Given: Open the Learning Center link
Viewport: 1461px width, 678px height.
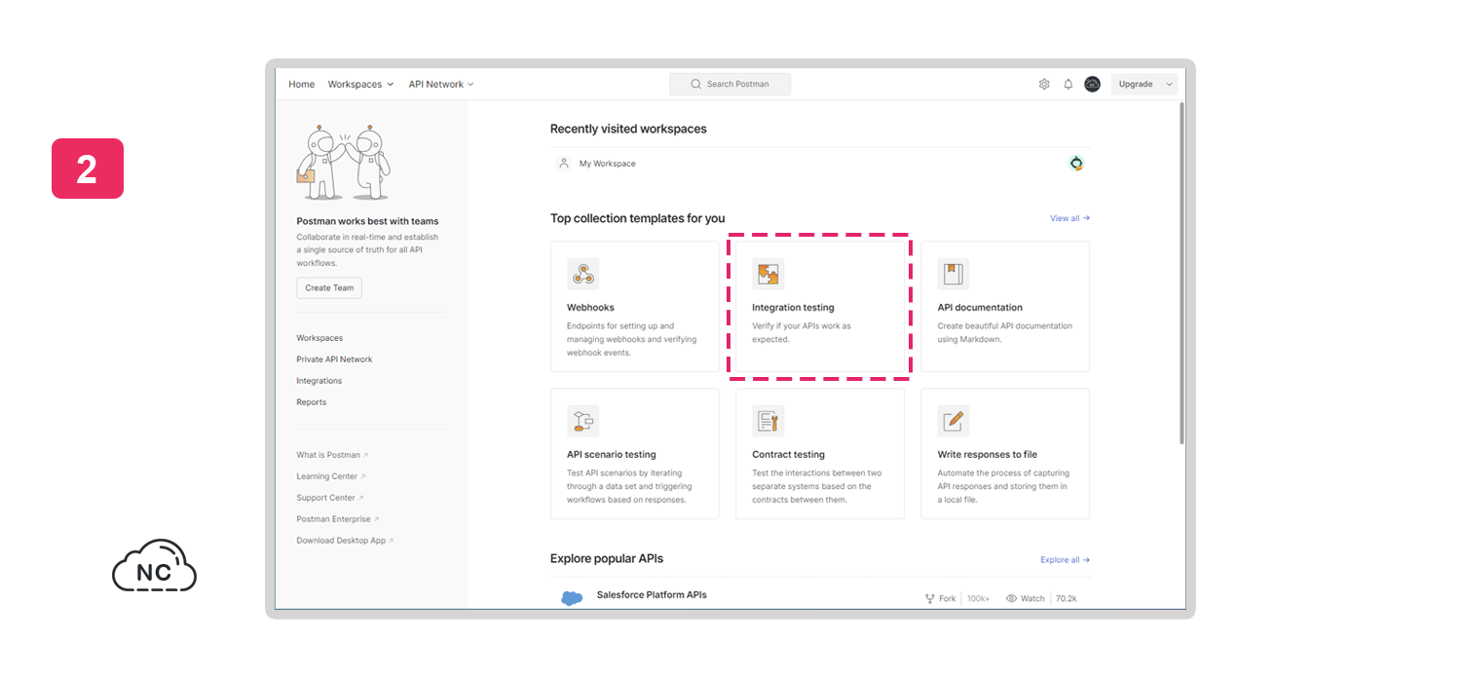Looking at the screenshot, I should pyautogui.click(x=331, y=476).
